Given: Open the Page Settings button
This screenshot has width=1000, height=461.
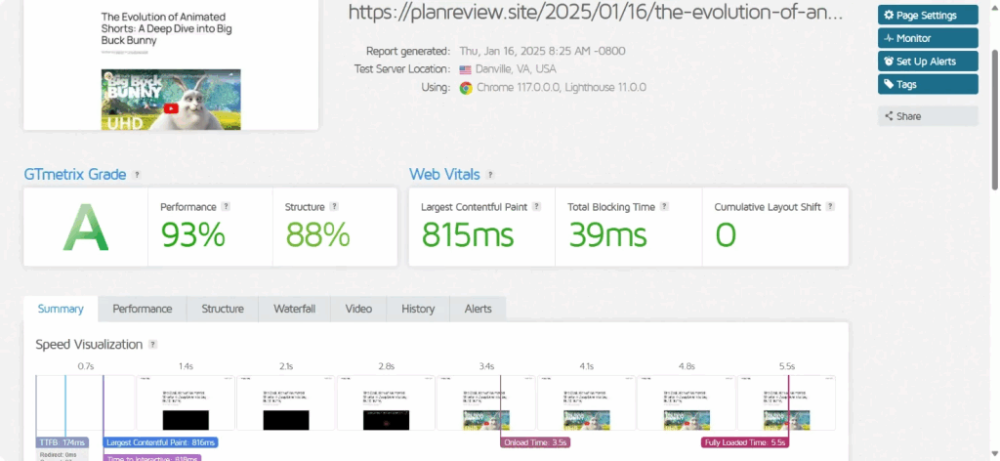Looking at the screenshot, I should [x=927, y=15].
